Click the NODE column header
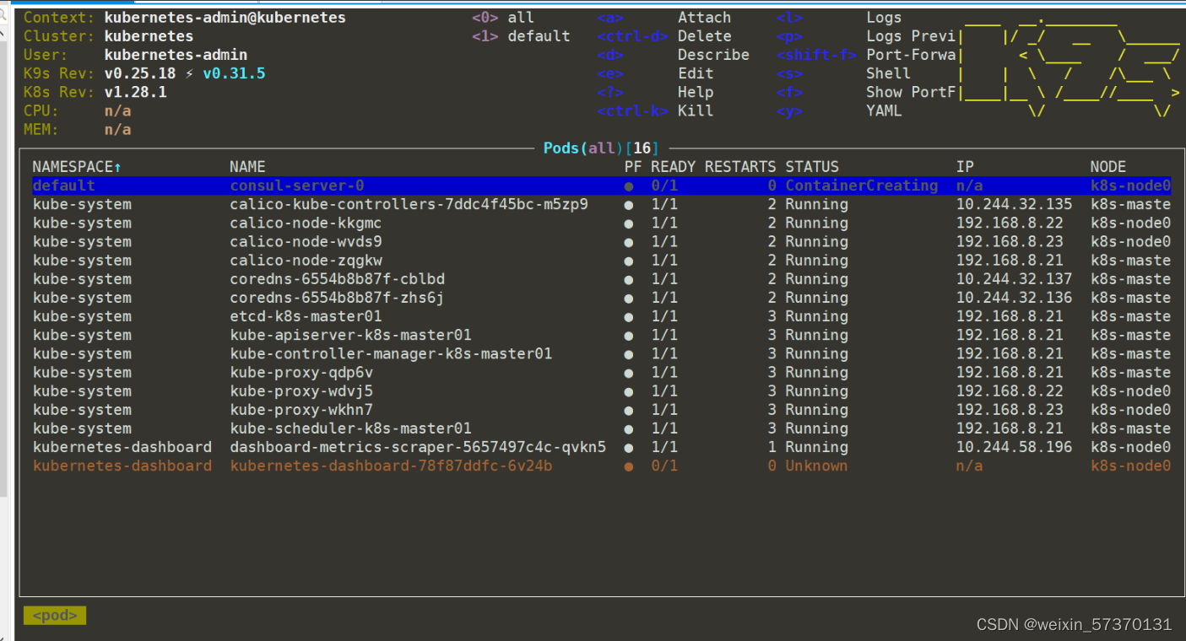 click(1108, 167)
